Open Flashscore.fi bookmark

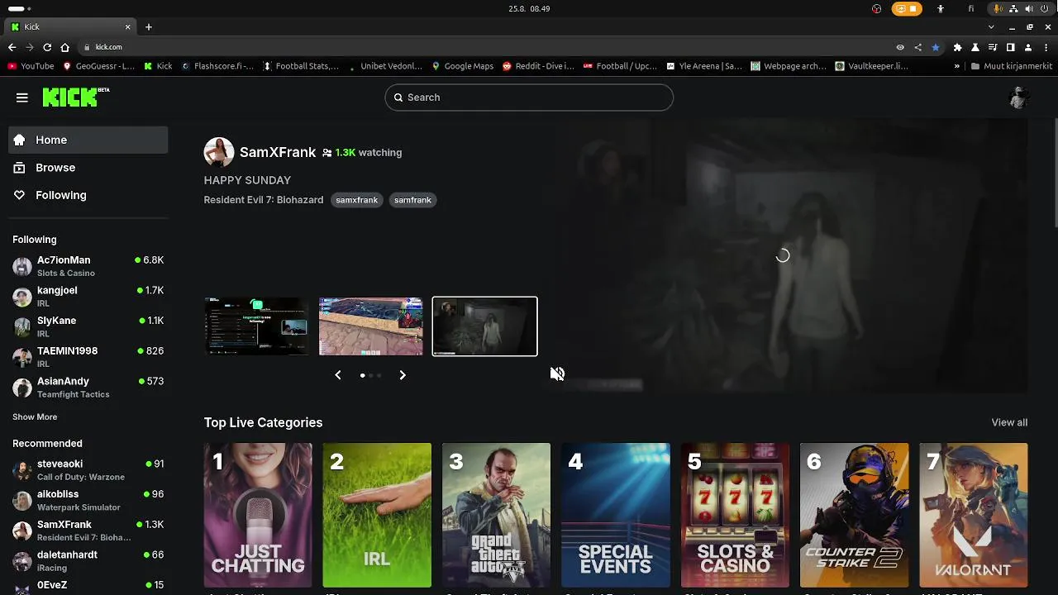[x=217, y=66]
